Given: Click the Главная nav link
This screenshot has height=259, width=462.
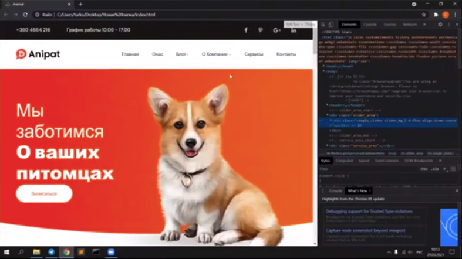Looking at the screenshot, I should coord(130,54).
